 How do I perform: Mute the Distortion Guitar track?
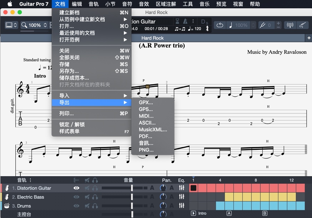87,188
